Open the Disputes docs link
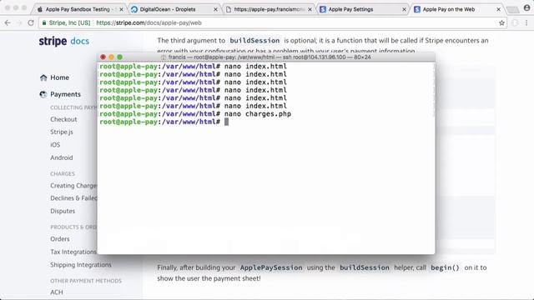534x300 pixels. point(63,211)
